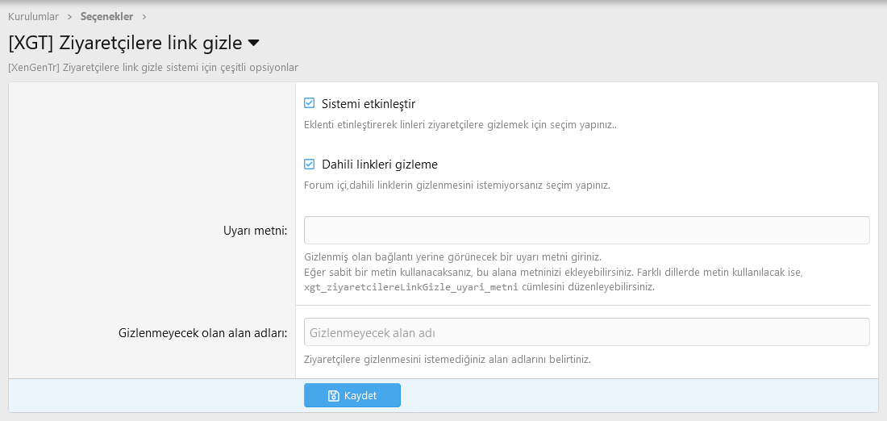
Task: Click the [XGT] Ziyaretçilere link gizle heading
Action: coord(125,43)
